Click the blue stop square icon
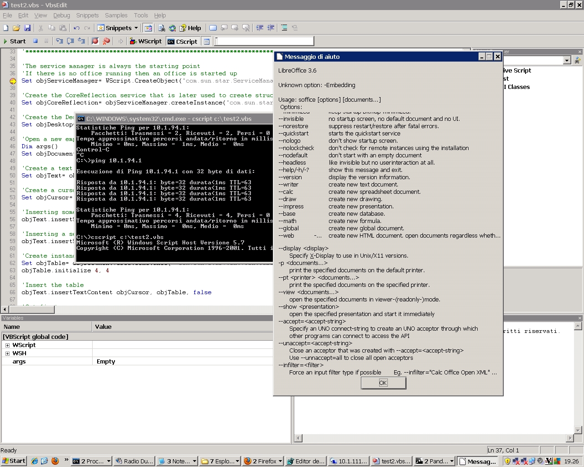 pyautogui.click(x=35, y=41)
